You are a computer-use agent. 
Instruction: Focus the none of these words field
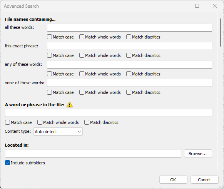click(x=130, y=83)
